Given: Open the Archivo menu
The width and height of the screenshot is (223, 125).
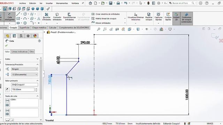Looking at the screenshot, I should click(x=22, y=3).
